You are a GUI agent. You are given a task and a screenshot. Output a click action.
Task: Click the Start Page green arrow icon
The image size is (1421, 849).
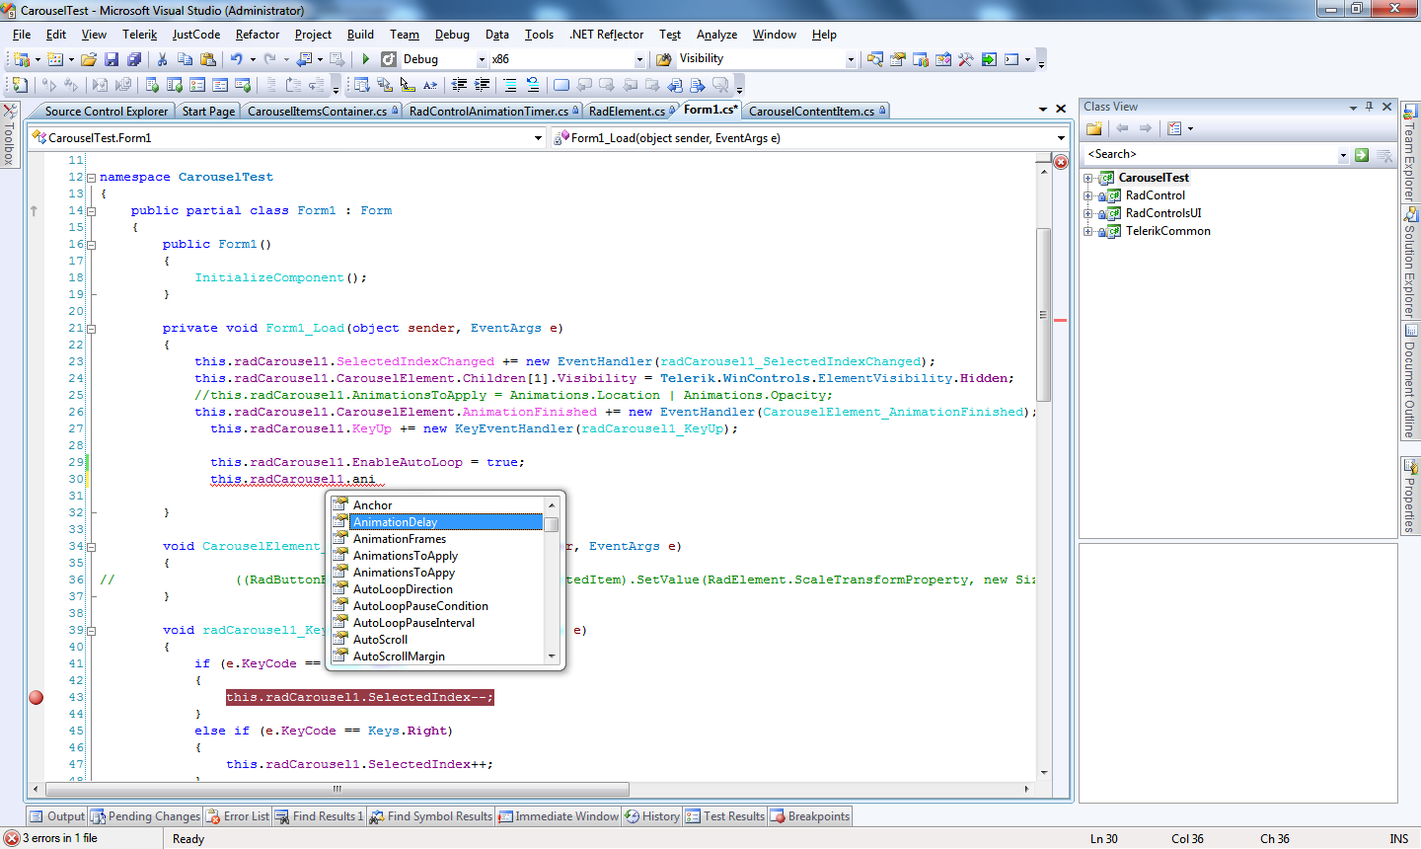[989, 59]
